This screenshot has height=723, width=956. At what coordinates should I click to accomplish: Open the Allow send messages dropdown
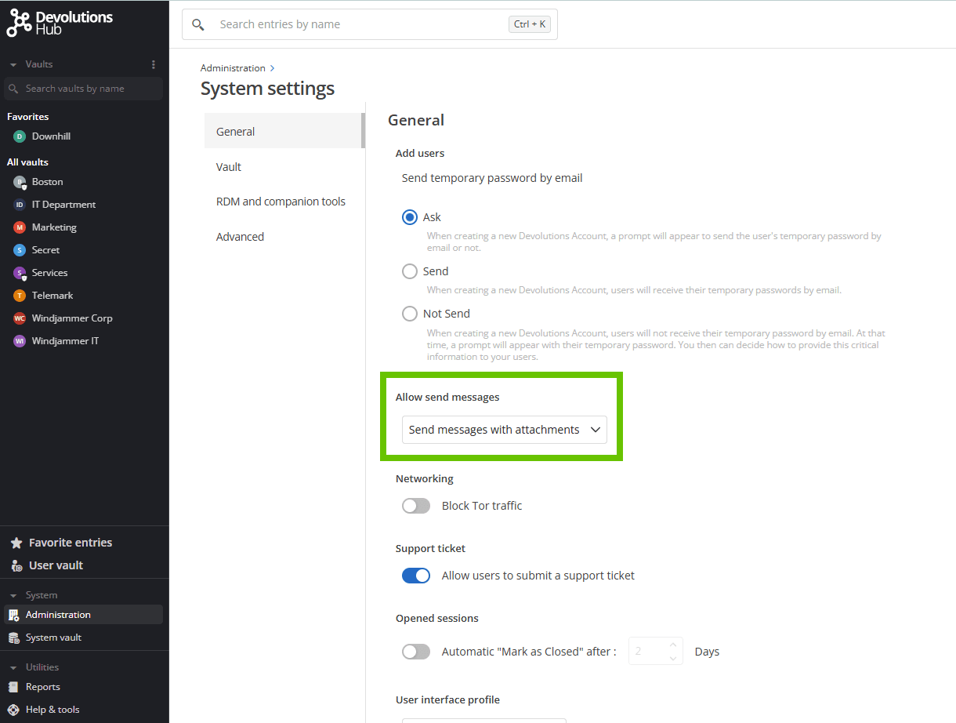pos(504,430)
